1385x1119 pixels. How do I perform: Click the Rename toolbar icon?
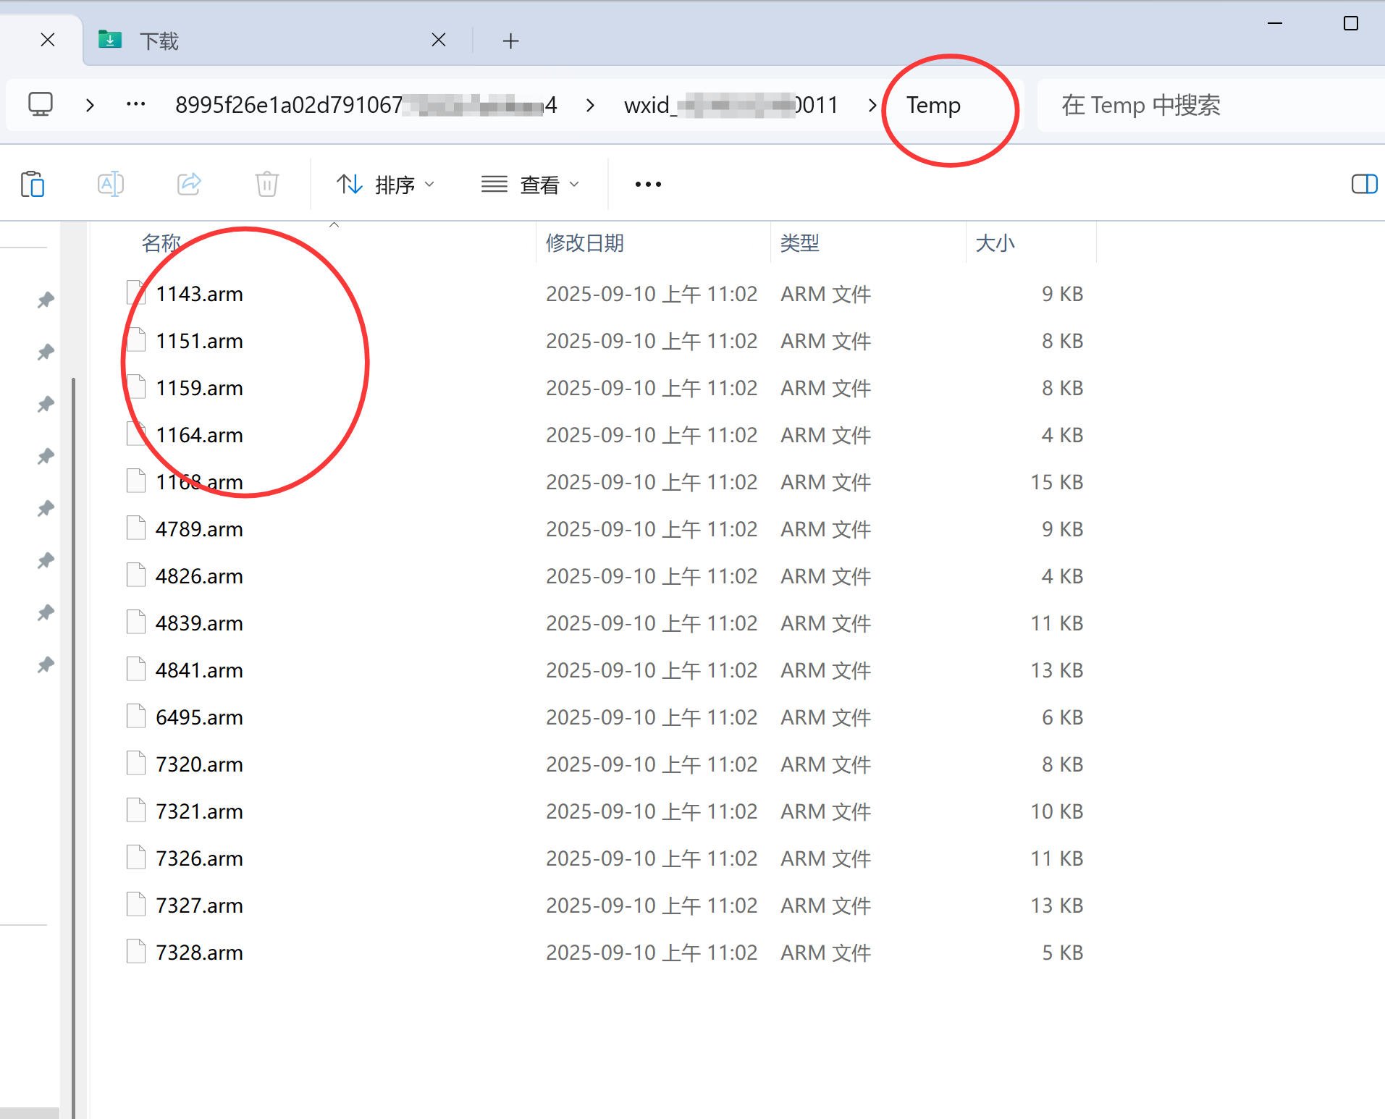110,185
